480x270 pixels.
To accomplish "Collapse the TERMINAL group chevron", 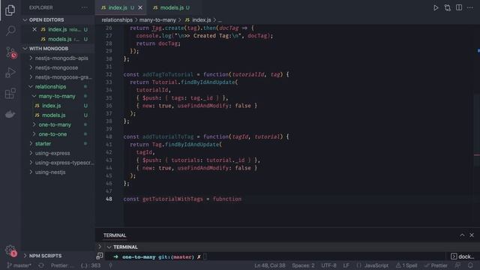I will [x=109, y=247].
